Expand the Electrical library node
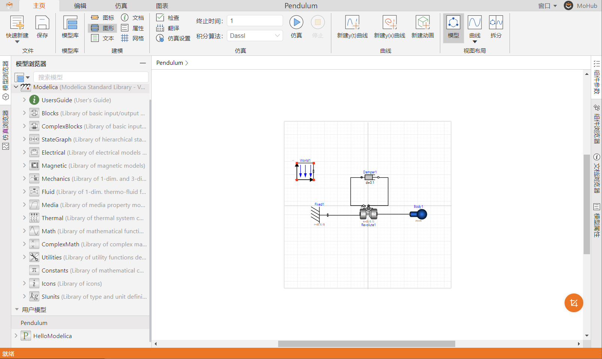The width and height of the screenshot is (602, 359). [24, 152]
